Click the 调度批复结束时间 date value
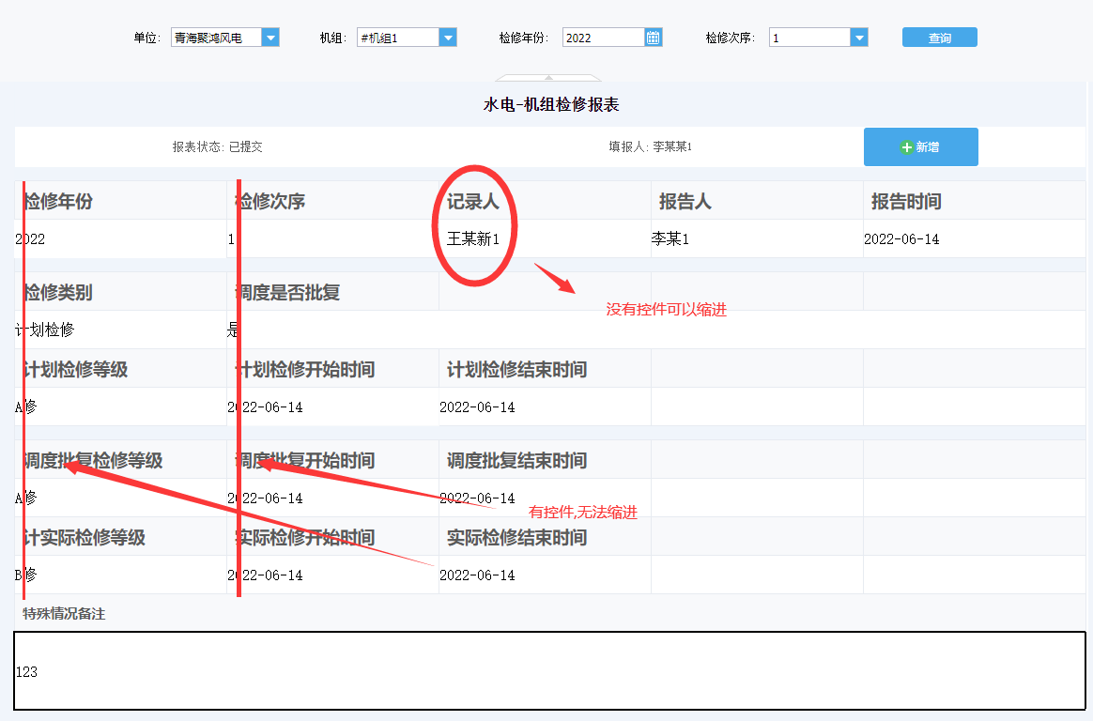Image resolution: width=1093 pixels, height=721 pixels. [x=478, y=499]
